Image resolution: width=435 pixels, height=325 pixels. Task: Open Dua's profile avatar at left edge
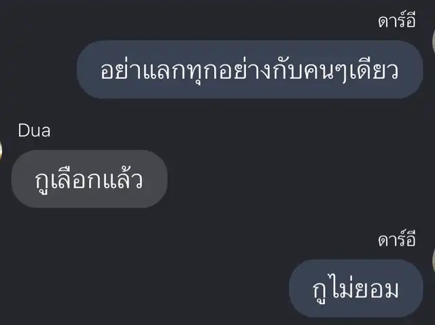click(1, 151)
